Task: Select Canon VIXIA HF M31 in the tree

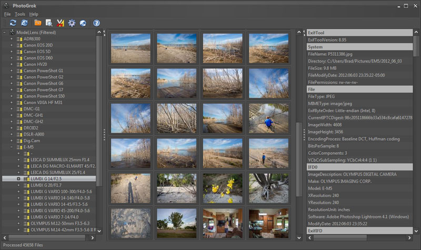Action: coord(43,103)
